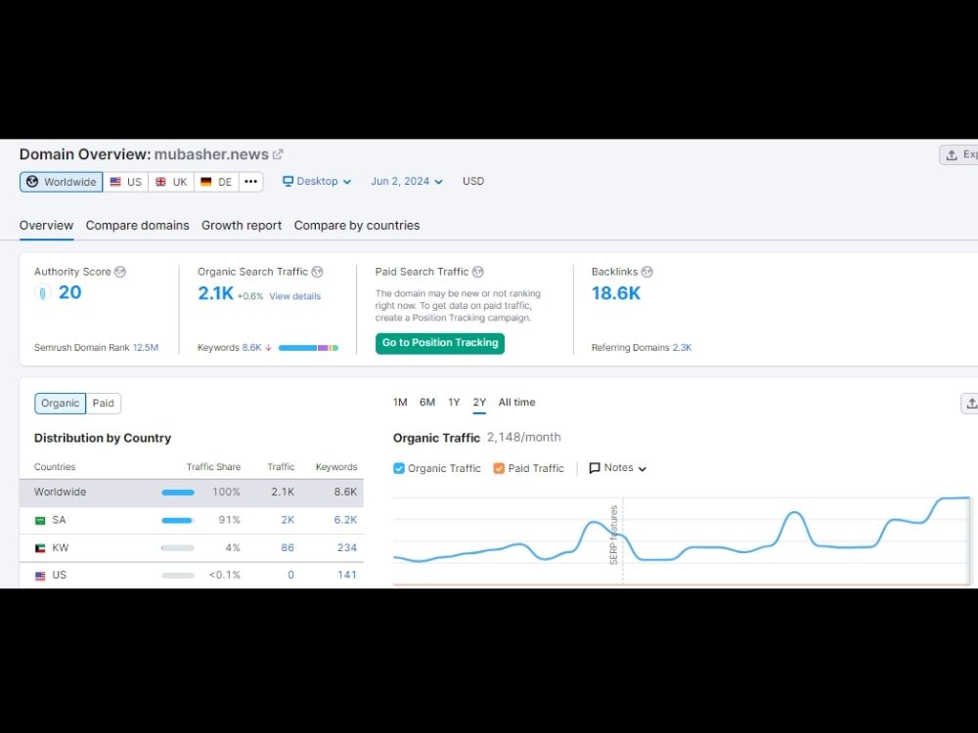Open the Jun 2, 2024 date picker
This screenshot has width=978, height=733.
(x=407, y=182)
